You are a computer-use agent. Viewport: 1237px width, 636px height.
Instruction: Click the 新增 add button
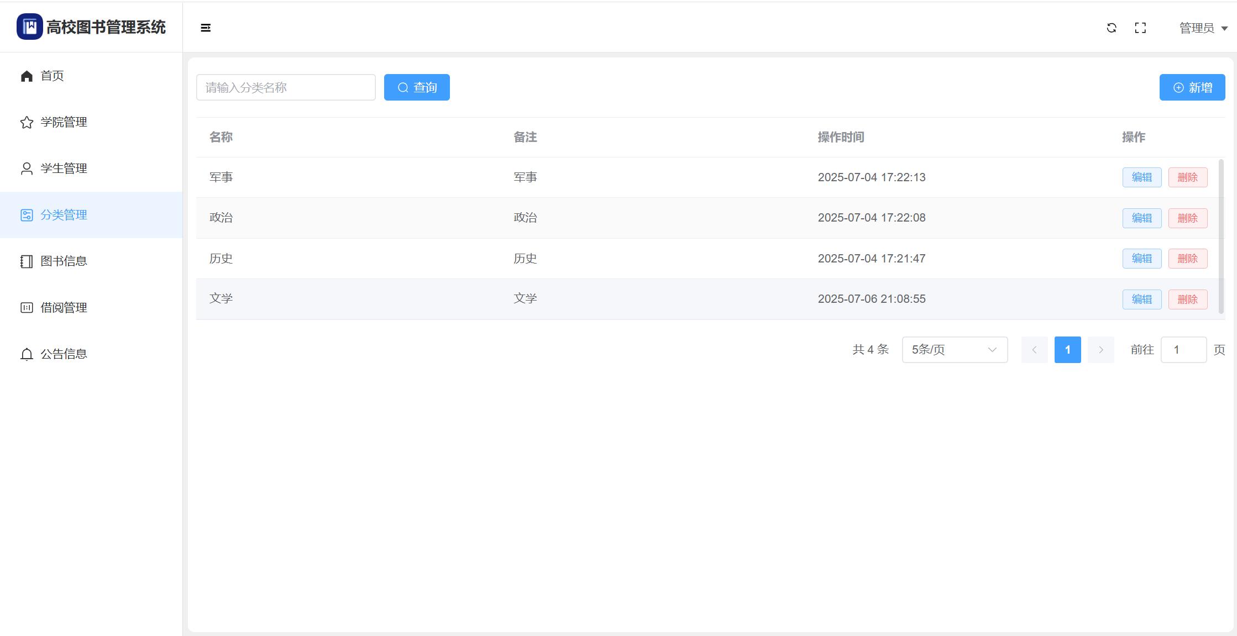pyautogui.click(x=1192, y=87)
